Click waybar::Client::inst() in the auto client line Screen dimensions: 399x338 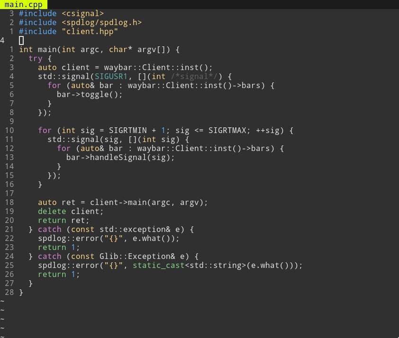click(156, 68)
